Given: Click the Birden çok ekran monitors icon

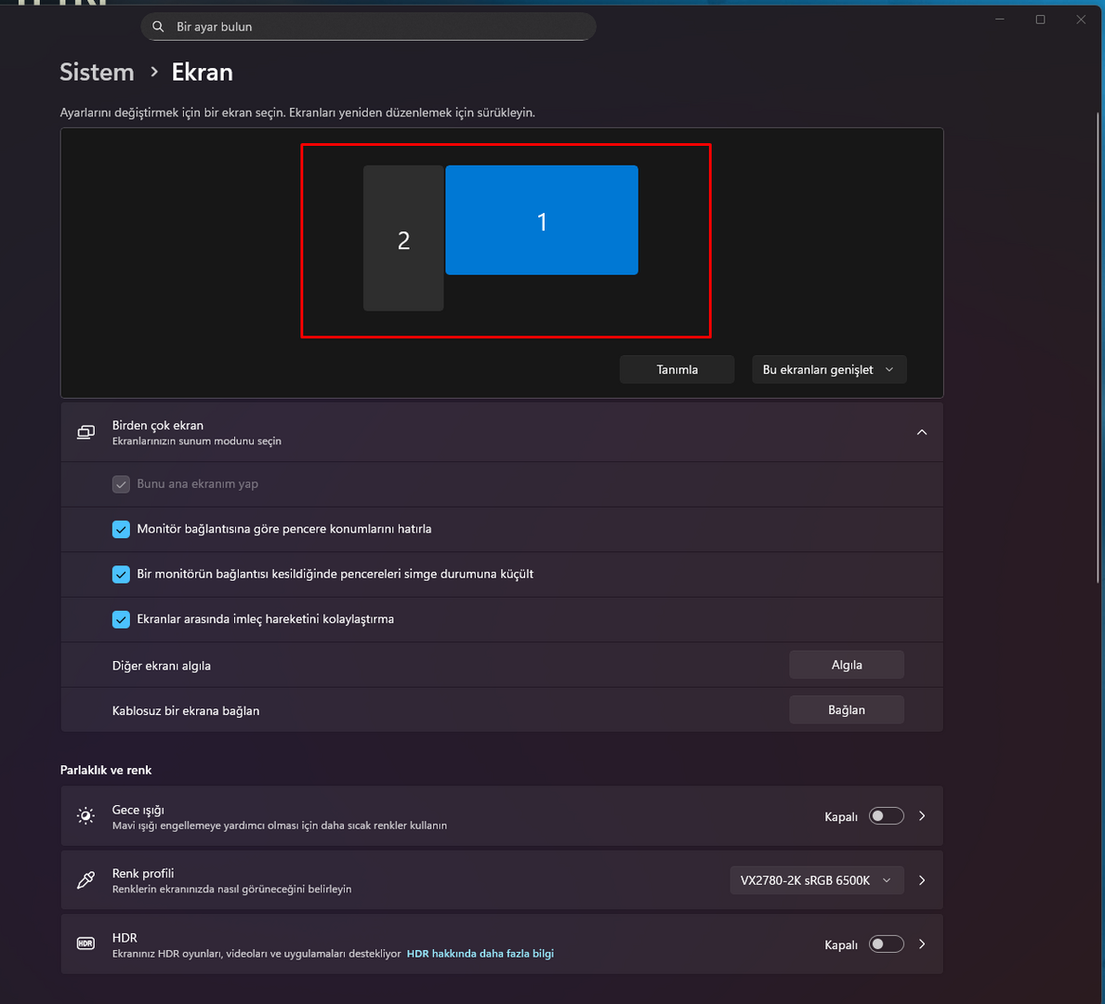Looking at the screenshot, I should [x=86, y=432].
